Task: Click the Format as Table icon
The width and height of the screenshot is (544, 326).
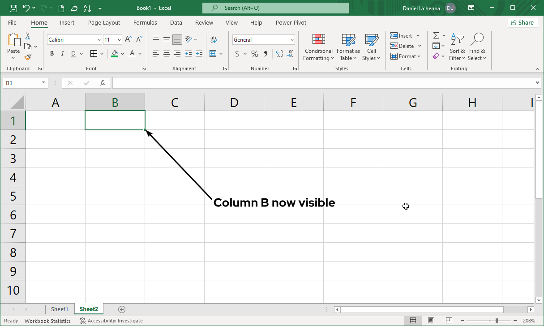Action: [348, 46]
